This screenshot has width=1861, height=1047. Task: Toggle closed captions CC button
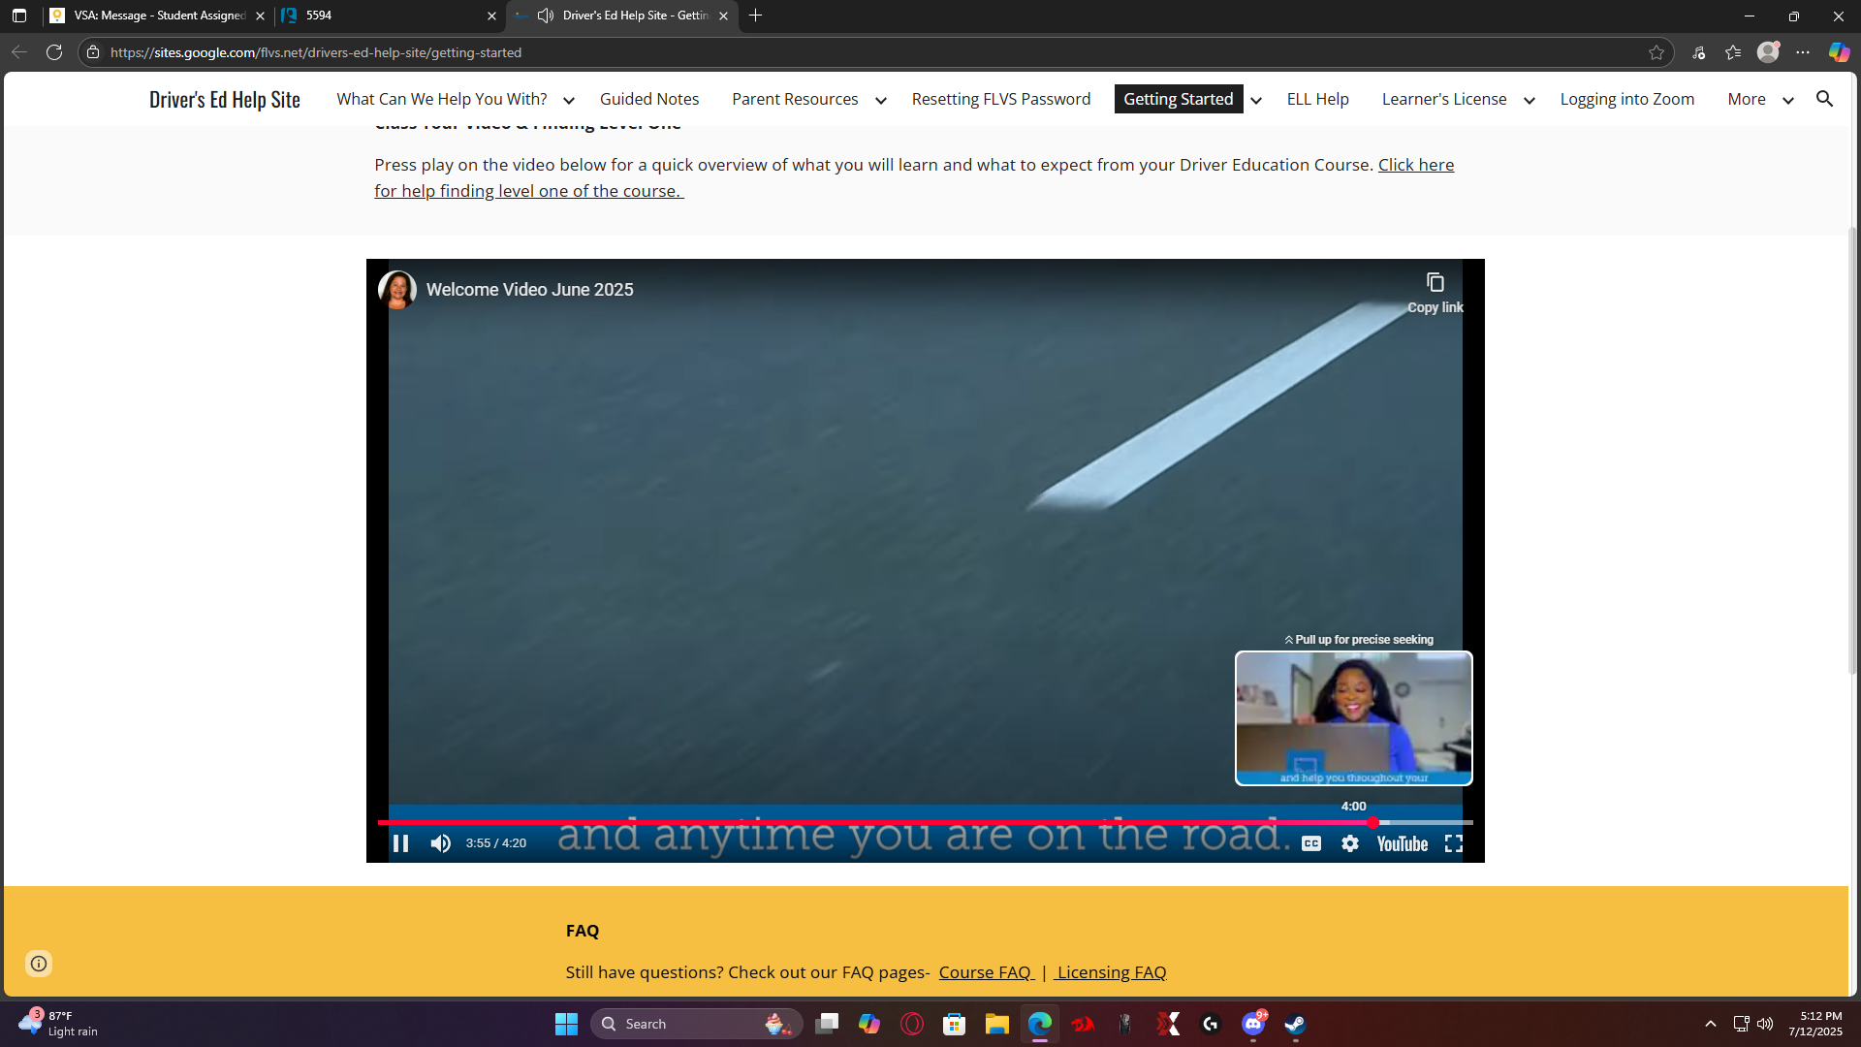coord(1311,843)
